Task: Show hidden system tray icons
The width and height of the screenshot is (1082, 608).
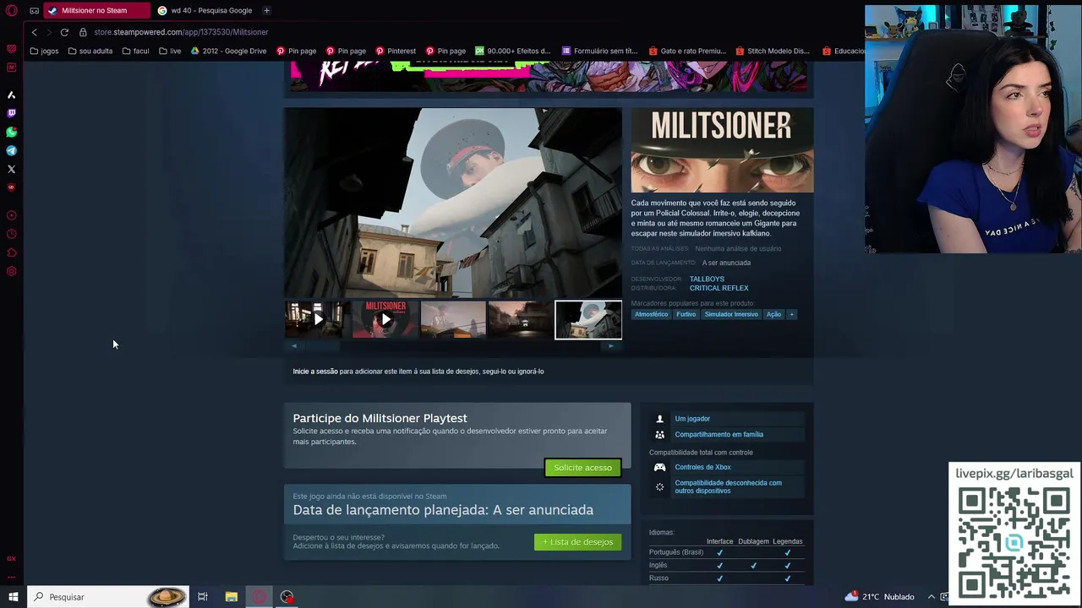Action: (932, 597)
